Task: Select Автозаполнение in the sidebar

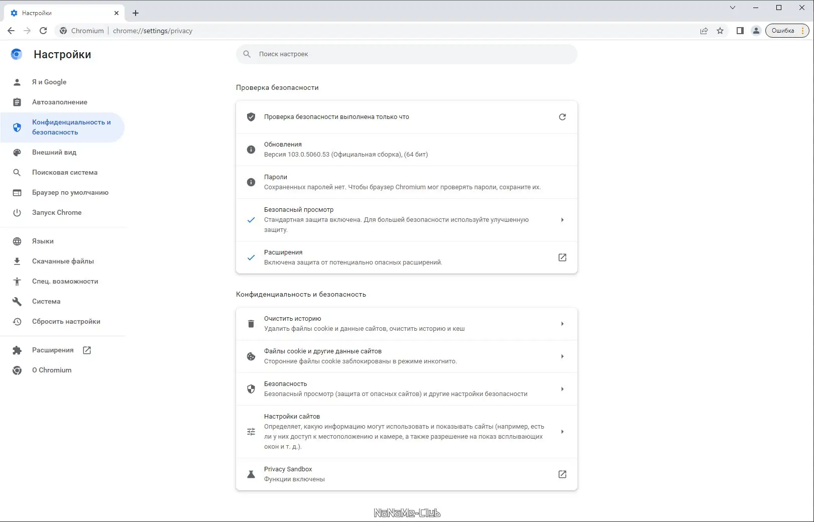Action: pos(59,102)
